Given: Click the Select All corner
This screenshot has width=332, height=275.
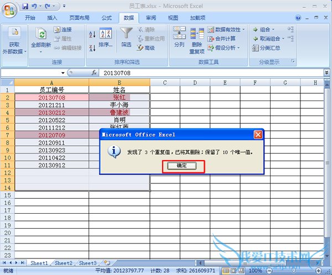Looking at the screenshot, I should click(7, 82).
